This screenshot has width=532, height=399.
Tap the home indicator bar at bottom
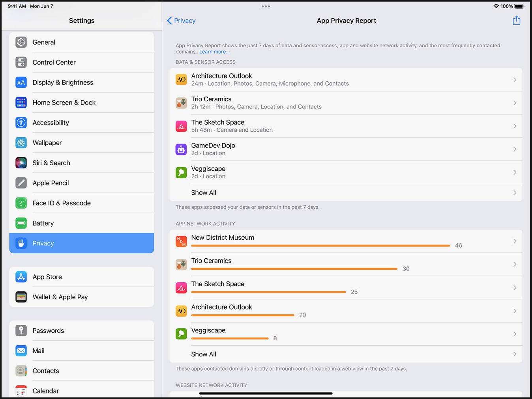[266, 393]
